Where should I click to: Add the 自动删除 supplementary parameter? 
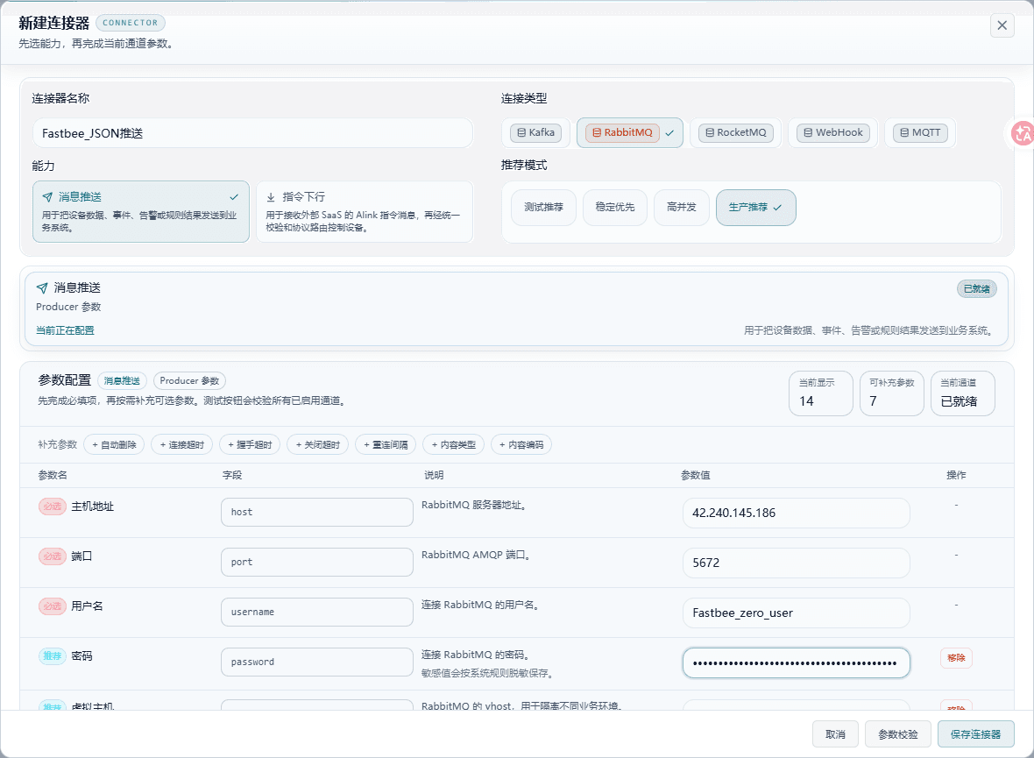point(114,444)
